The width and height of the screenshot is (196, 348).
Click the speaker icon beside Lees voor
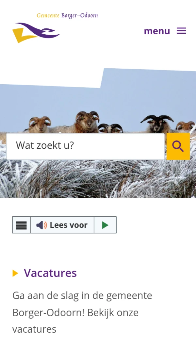(41, 225)
